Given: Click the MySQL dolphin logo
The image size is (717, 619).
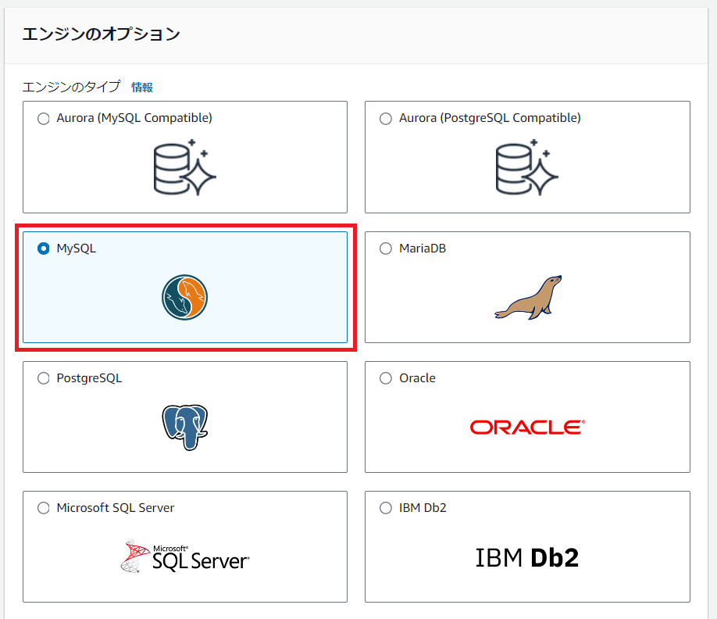Looking at the screenshot, I should [x=185, y=297].
